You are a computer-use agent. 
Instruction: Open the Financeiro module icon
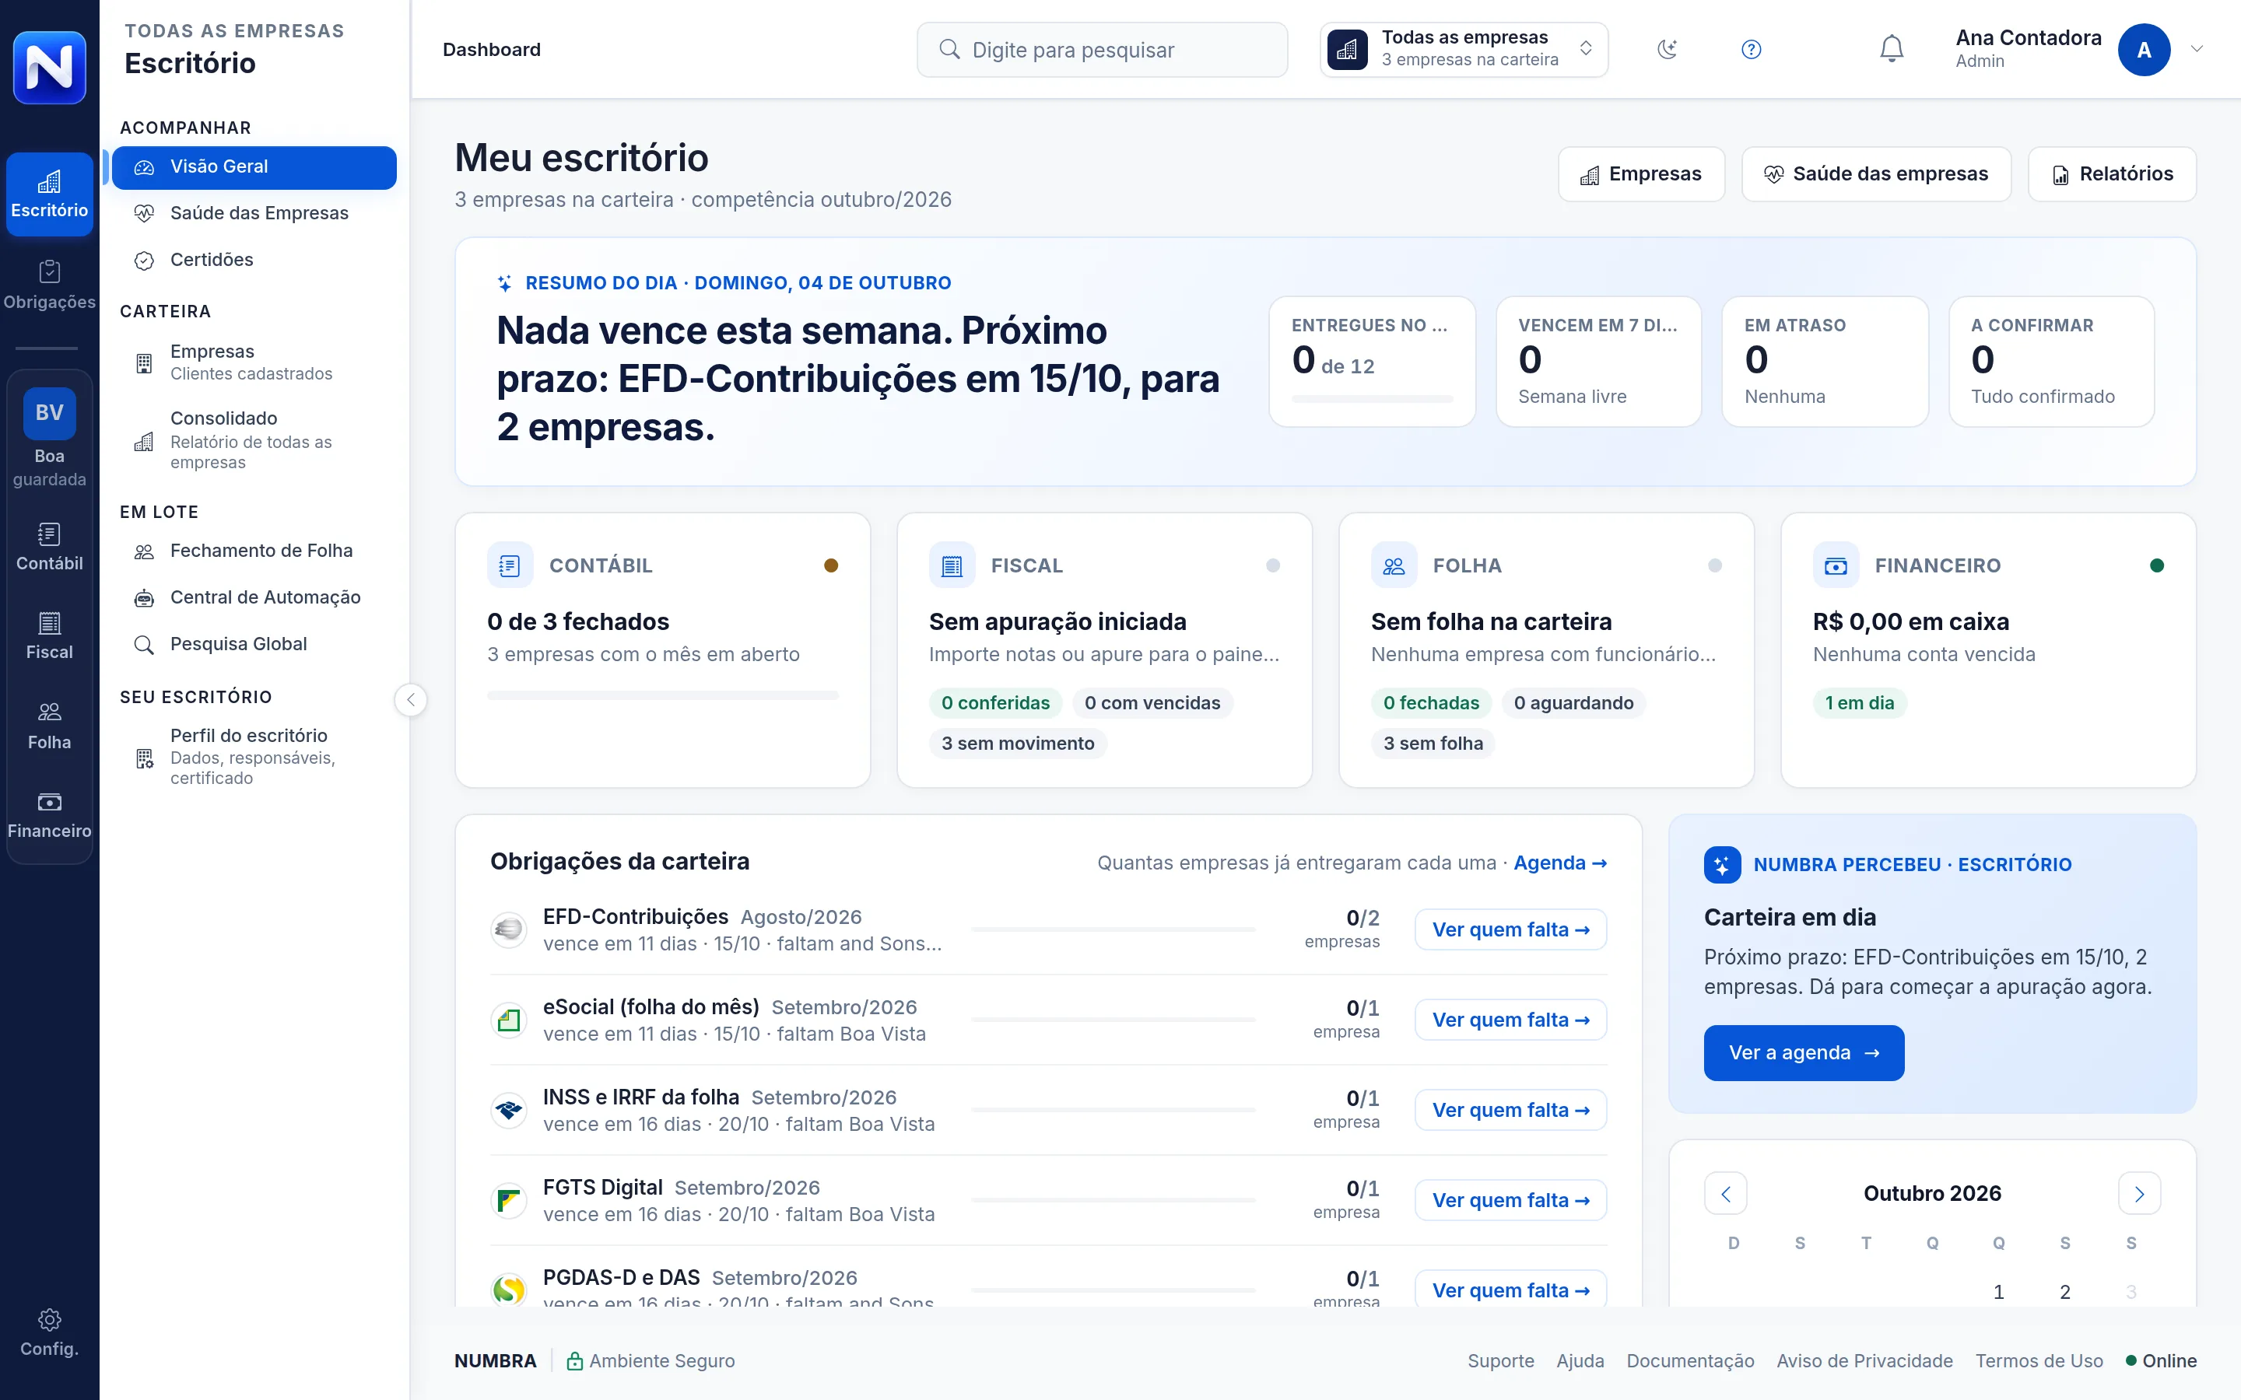pos(49,815)
